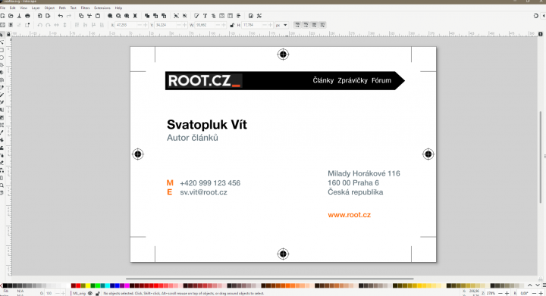This screenshot has width=546, height=296.
Task: Open the File menu
Action: [x=3, y=8]
